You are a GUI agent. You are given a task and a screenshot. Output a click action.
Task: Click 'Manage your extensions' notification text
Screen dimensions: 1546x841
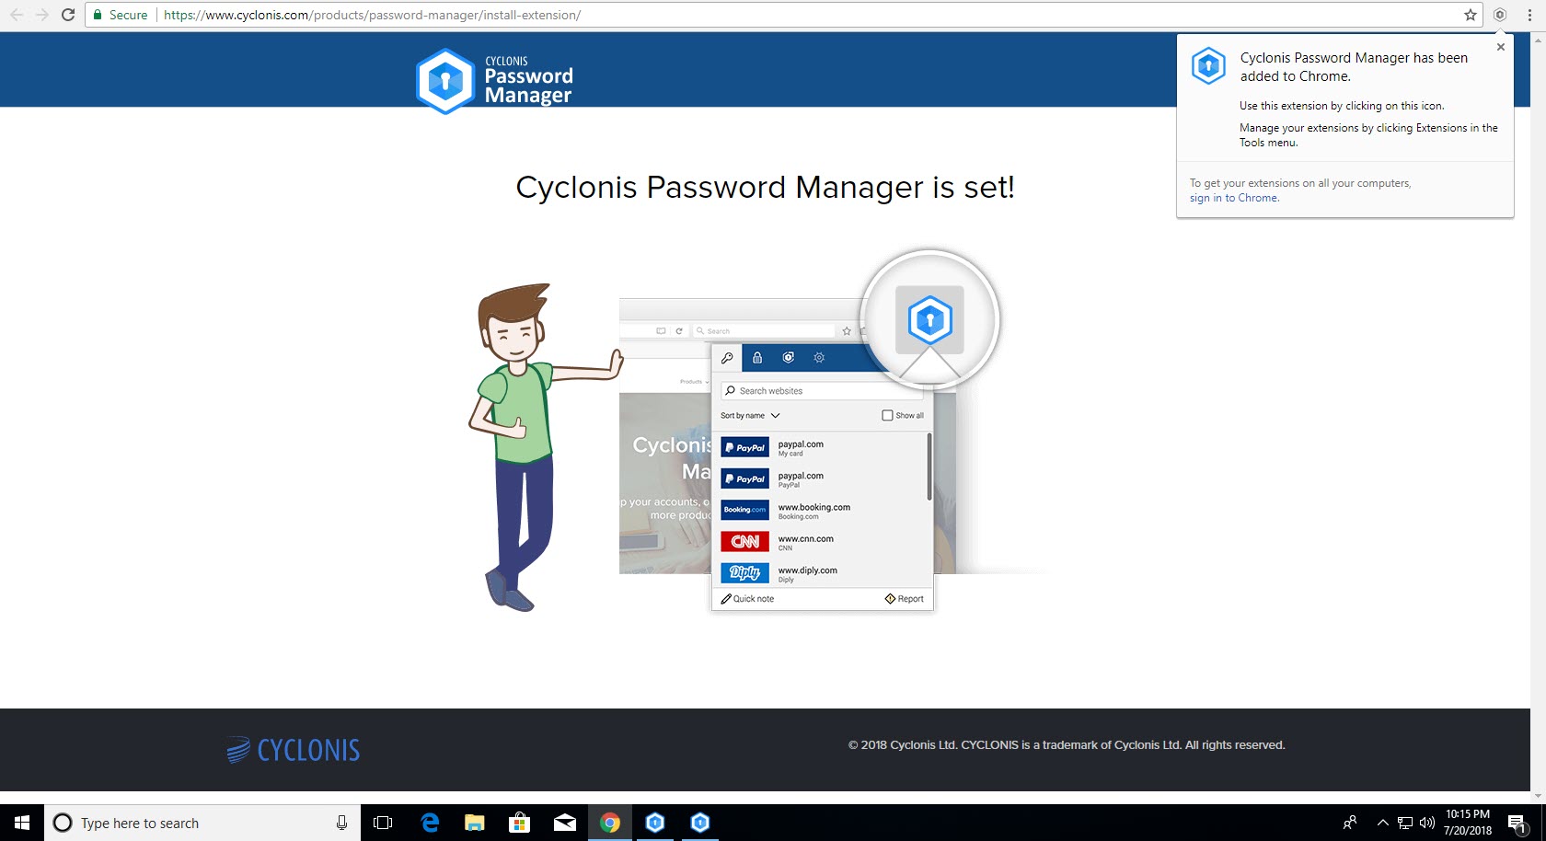(x=1368, y=135)
